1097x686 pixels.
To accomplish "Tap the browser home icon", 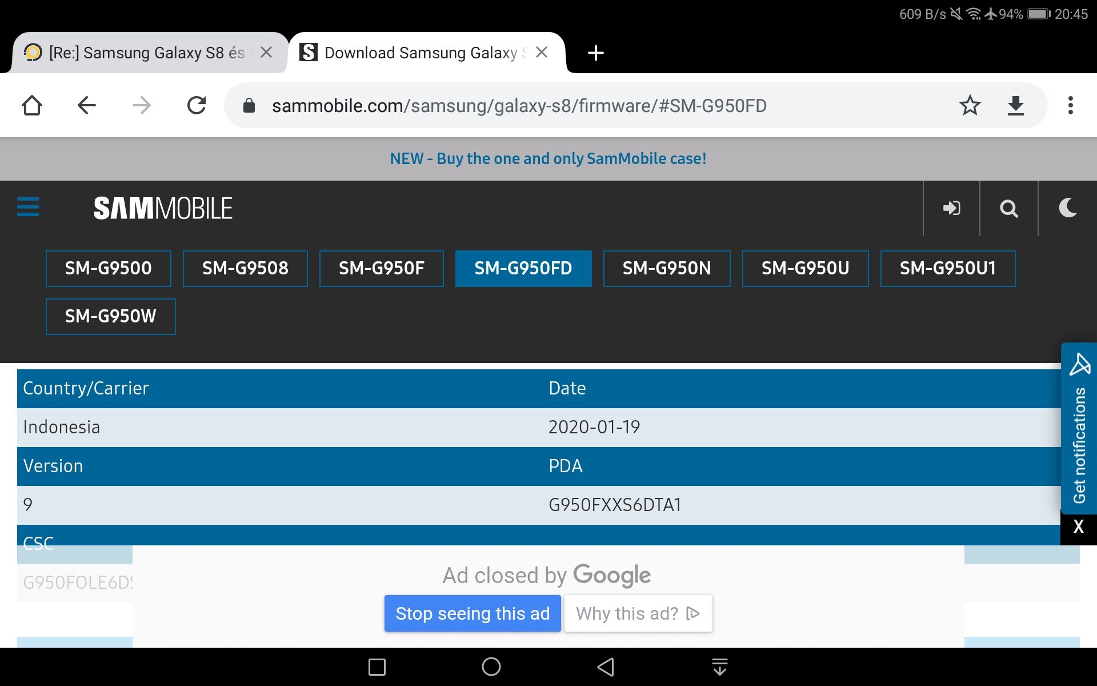I will (32, 105).
